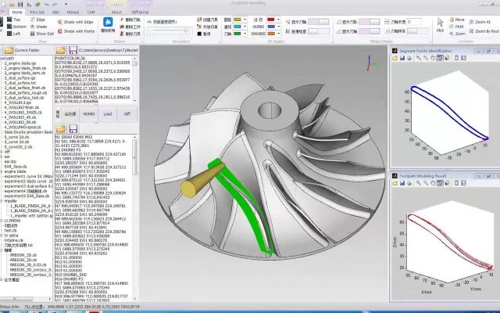Open Current Folder icon in file panel
This screenshot has width=500, height=313.
tap(9, 50)
